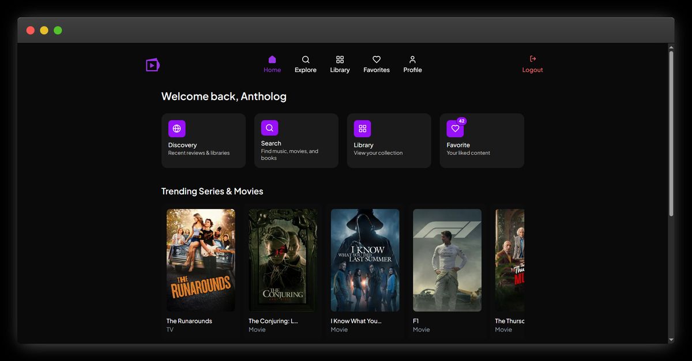Click the Library card grid icon
The image size is (692, 361).
click(362, 128)
